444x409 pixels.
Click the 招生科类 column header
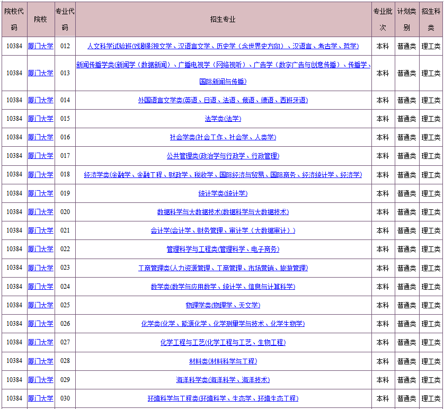tap(431, 19)
